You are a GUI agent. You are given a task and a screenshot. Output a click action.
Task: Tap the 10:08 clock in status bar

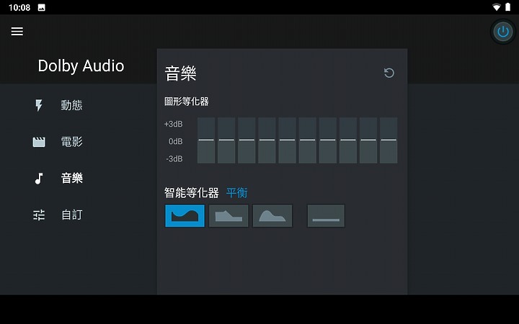19,7
